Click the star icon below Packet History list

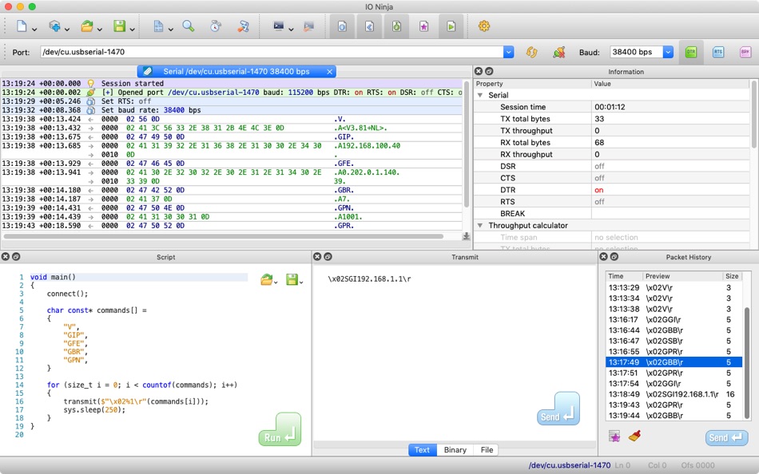(x=614, y=436)
